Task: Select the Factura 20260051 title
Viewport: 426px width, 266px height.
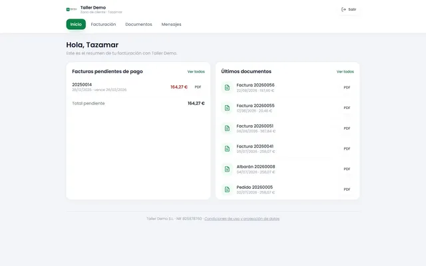Action: pos(255,126)
